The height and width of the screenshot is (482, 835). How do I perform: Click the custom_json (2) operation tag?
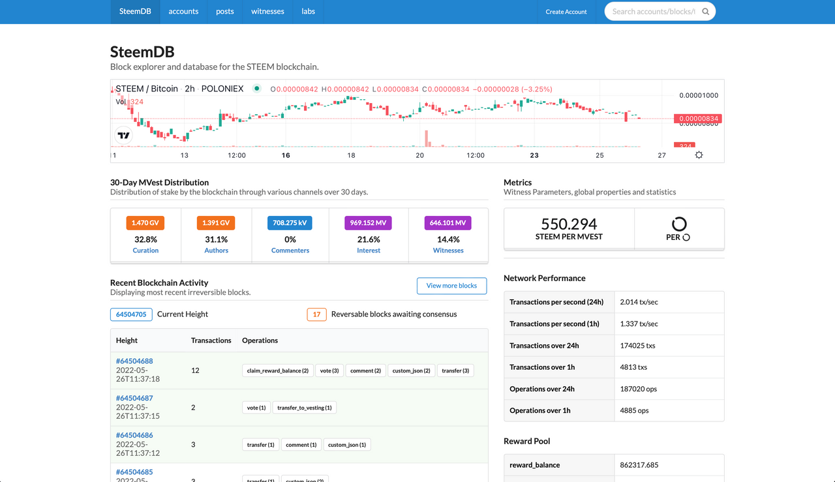click(411, 370)
